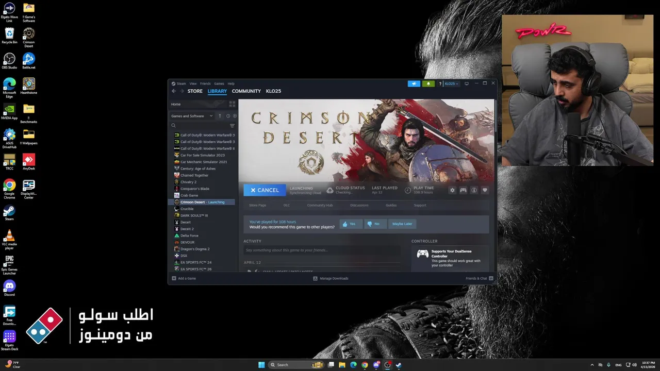660x371 pixels.
Task: Open AnyDesk desktop icon
Action: click(x=29, y=162)
